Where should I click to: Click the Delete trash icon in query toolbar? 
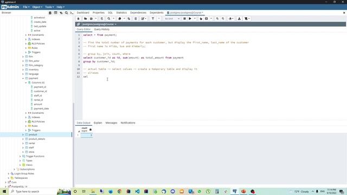[136, 19]
